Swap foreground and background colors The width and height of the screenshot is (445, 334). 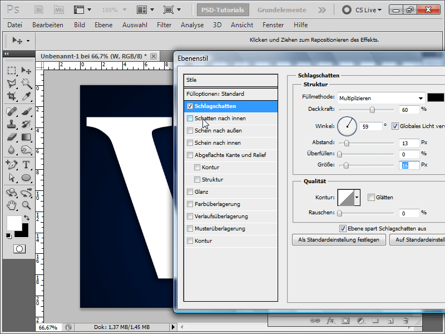point(27,218)
